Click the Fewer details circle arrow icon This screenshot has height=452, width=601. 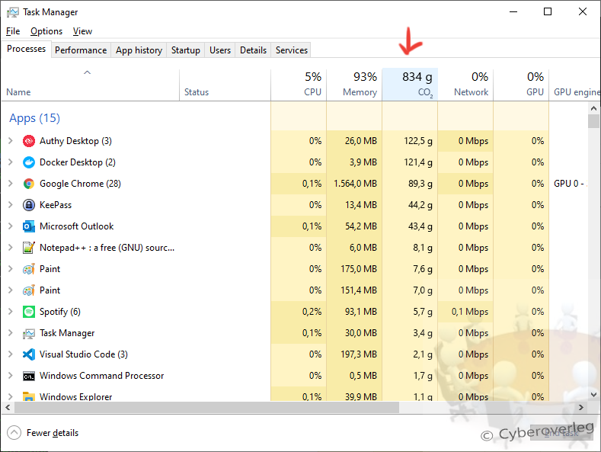coord(14,433)
